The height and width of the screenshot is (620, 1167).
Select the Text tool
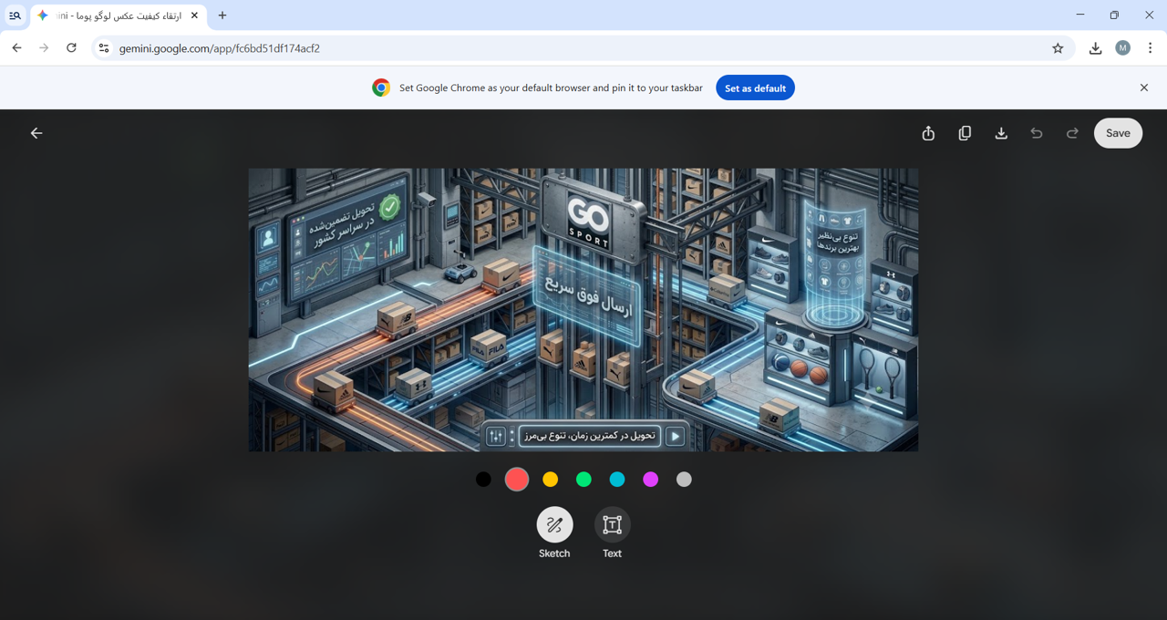click(612, 525)
